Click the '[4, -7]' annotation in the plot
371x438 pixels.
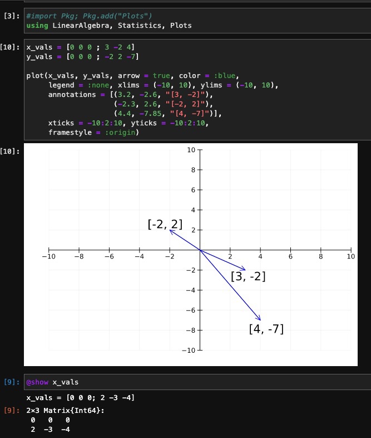click(x=266, y=329)
